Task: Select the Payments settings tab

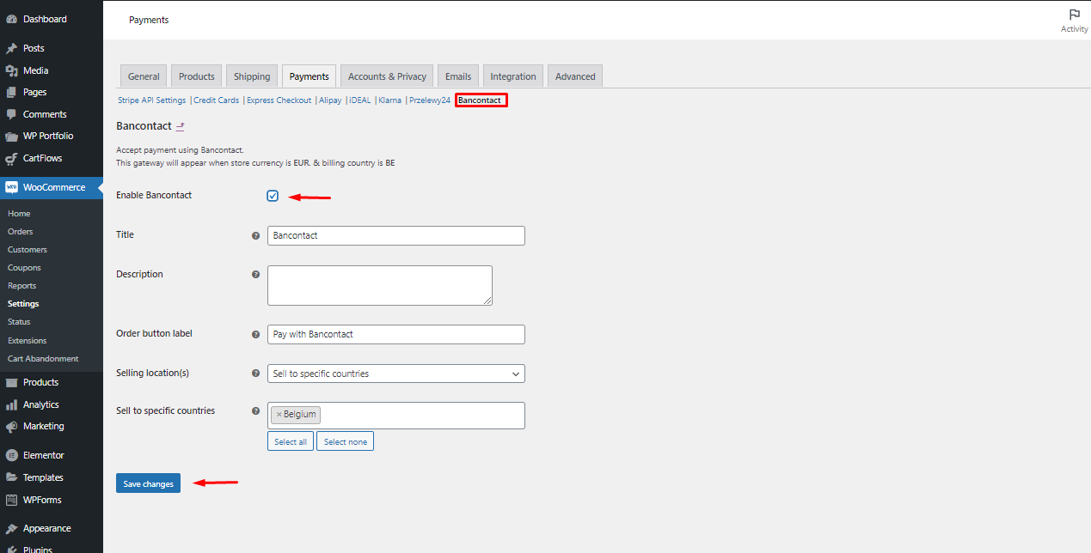Action: [x=310, y=76]
